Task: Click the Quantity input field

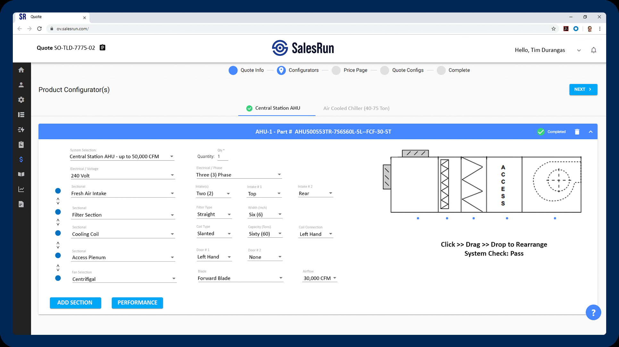Action: tap(222, 157)
